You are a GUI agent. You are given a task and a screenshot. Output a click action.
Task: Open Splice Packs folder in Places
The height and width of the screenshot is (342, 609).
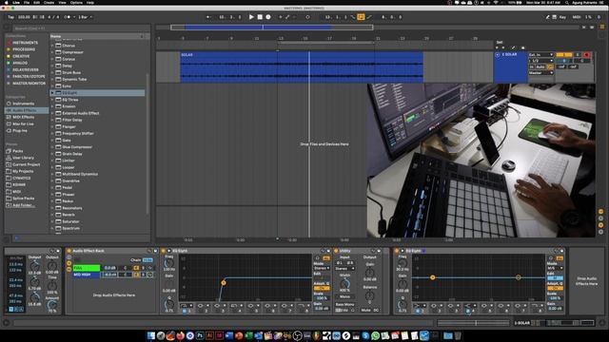[x=23, y=199]
